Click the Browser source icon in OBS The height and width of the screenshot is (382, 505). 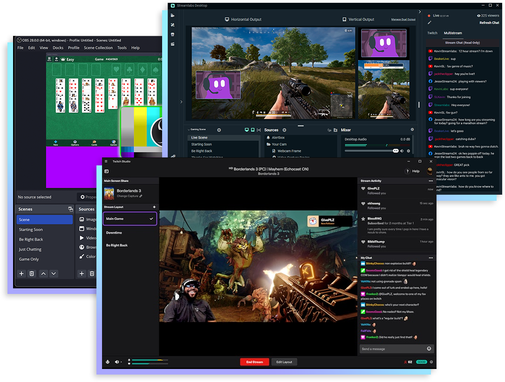tap(82, 247)
